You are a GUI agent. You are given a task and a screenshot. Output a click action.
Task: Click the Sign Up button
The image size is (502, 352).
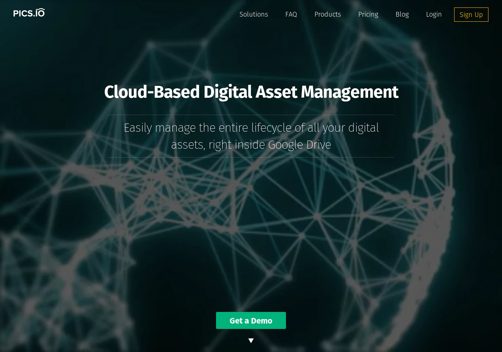pyautogui.click(x=471, y=15)
